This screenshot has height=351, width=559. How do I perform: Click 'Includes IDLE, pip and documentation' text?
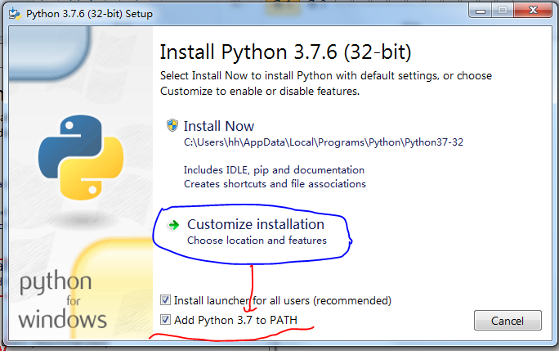point(274,170)
